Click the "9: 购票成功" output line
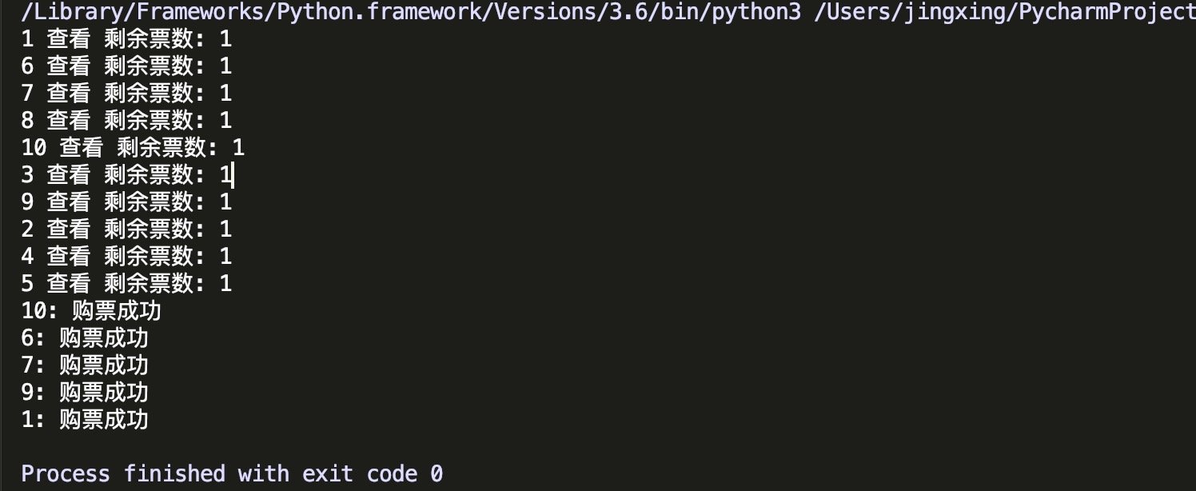The width and height of the screenshot is (1196, 491). pos(85,393)
